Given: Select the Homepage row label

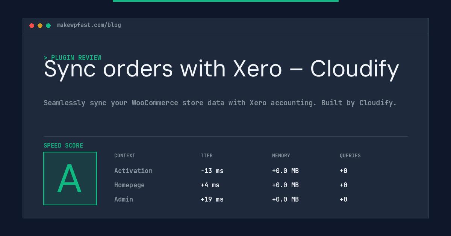Looking at the screenshot, I should point(129,185).
